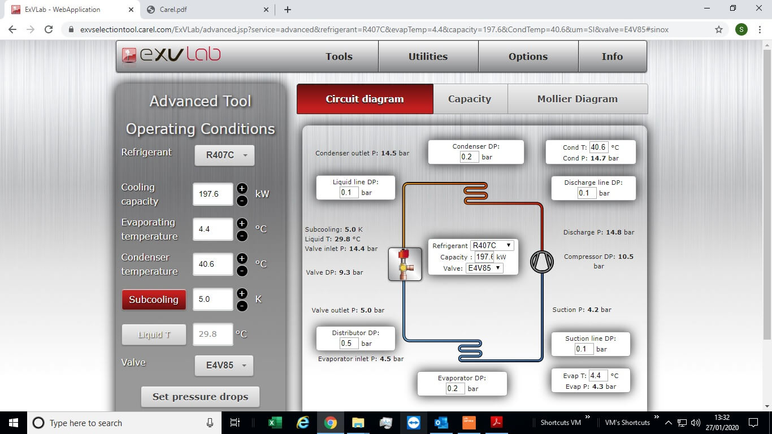Switch to the Capacity tab
772x434 pixels.
tap(470, 99)
